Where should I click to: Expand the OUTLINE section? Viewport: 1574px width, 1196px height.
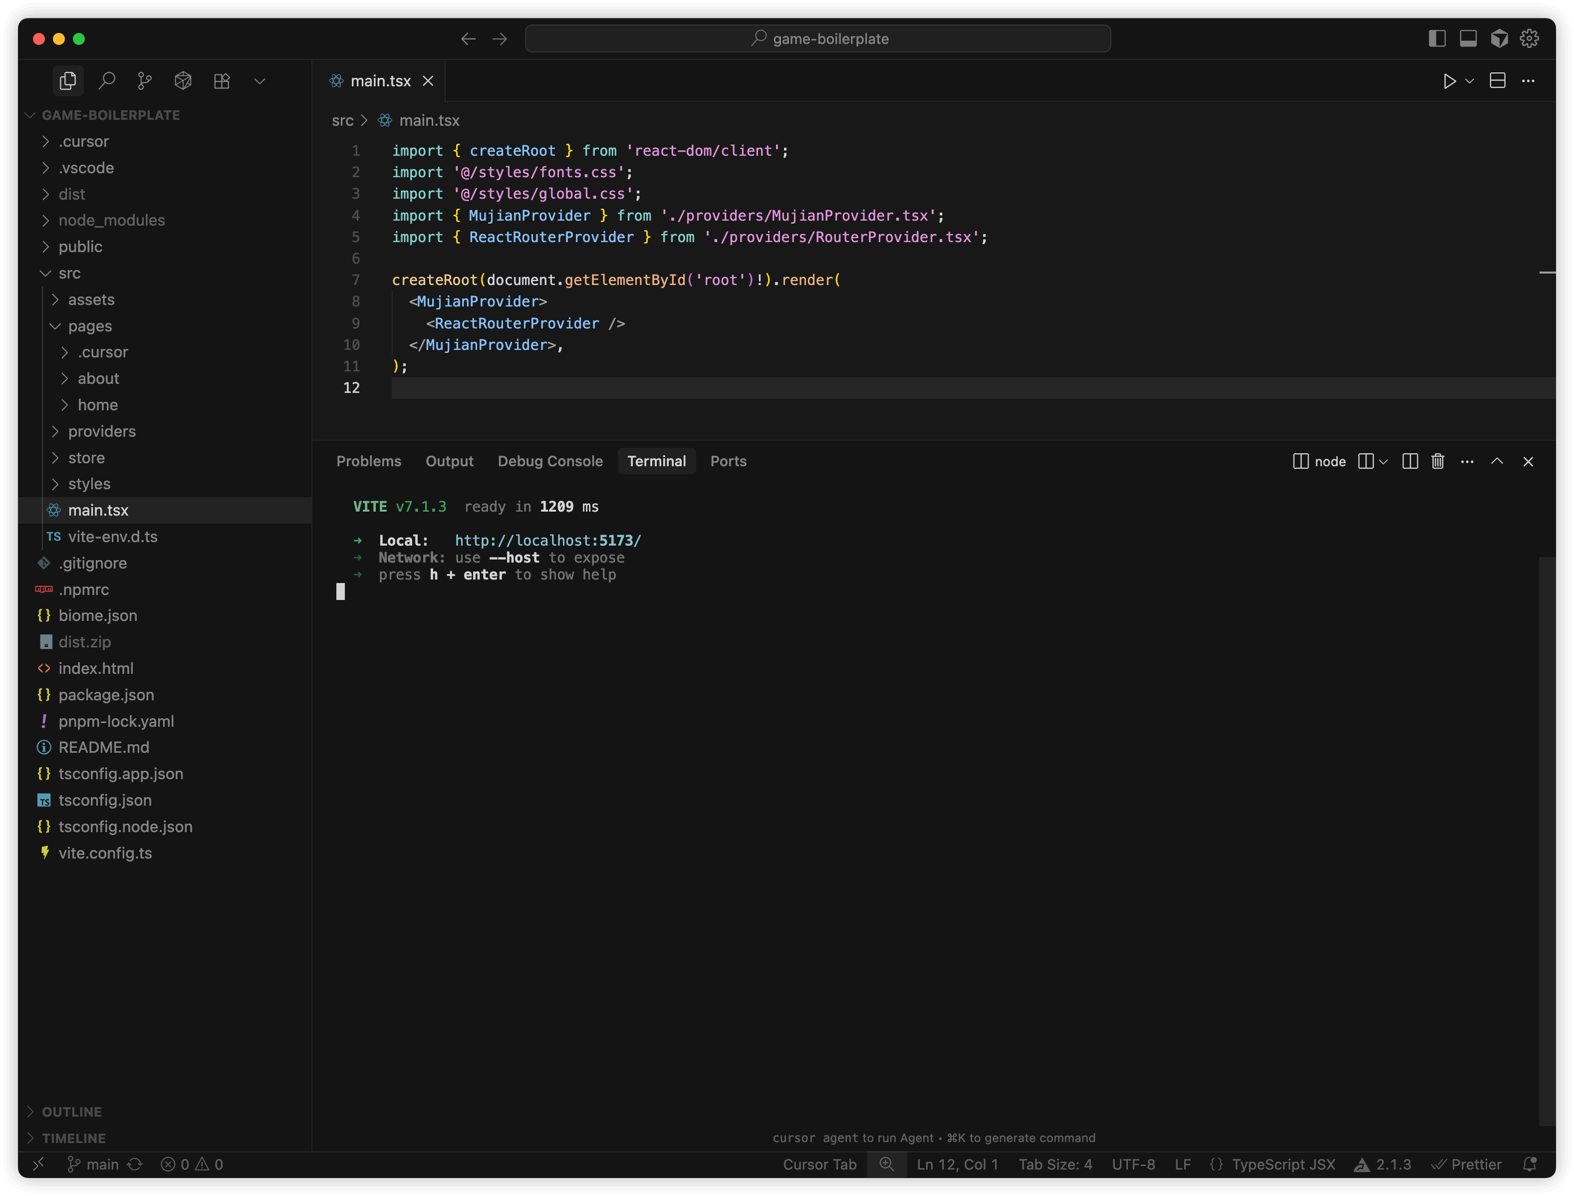[x=71, y=1111]
